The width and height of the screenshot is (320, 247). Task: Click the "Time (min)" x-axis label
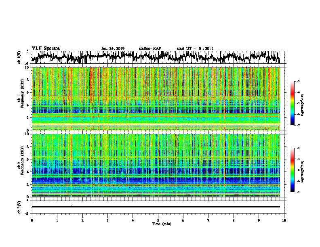tap(162, 224)
